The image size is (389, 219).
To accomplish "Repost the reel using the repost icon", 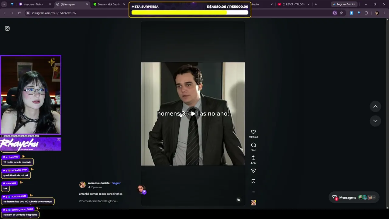I will pos(253,158).
